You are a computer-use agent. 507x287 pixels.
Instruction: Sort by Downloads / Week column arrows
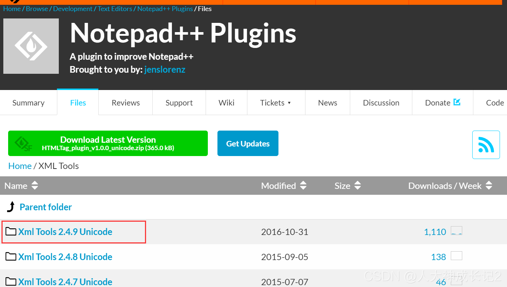click(x=489, y=186)
